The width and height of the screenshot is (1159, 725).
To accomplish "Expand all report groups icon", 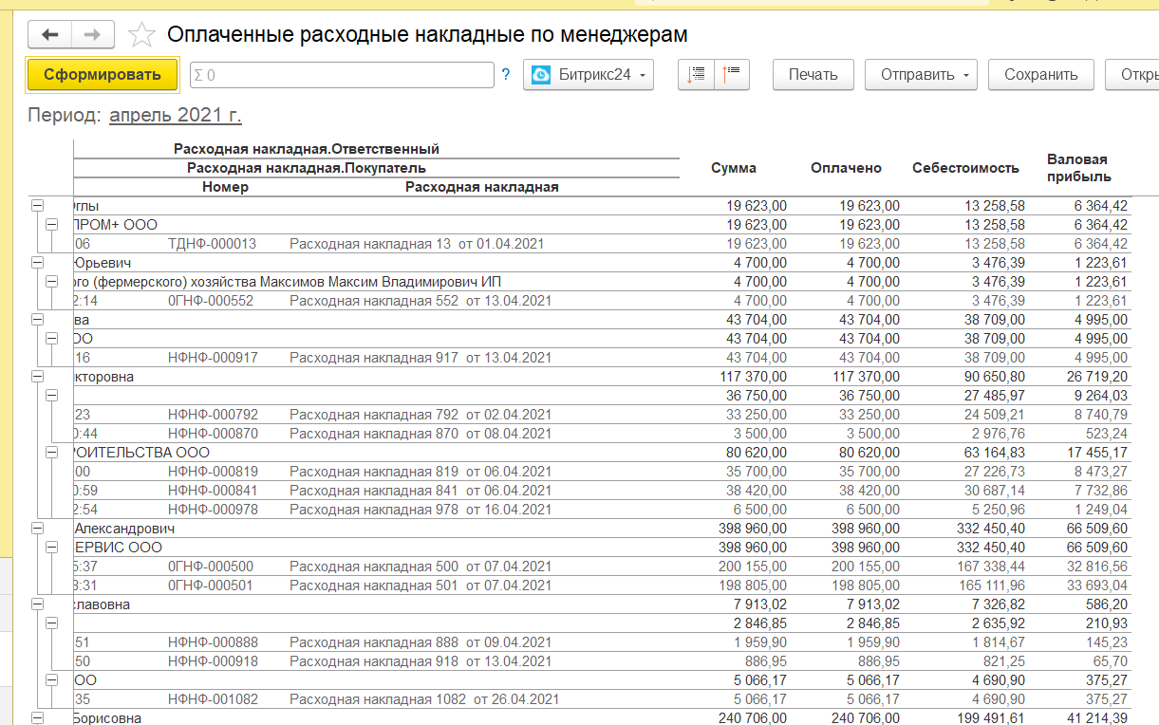I will pos(732,75).
